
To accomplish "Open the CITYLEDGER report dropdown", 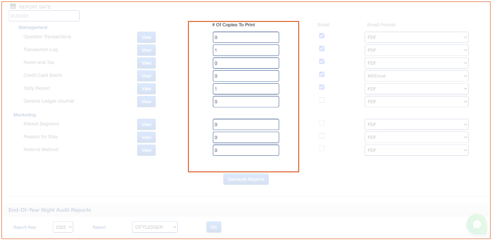I will [x=155, y=227].
